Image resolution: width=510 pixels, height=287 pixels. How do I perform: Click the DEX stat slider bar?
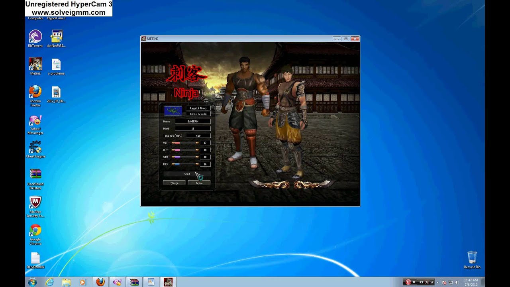[x=185, y=164]
